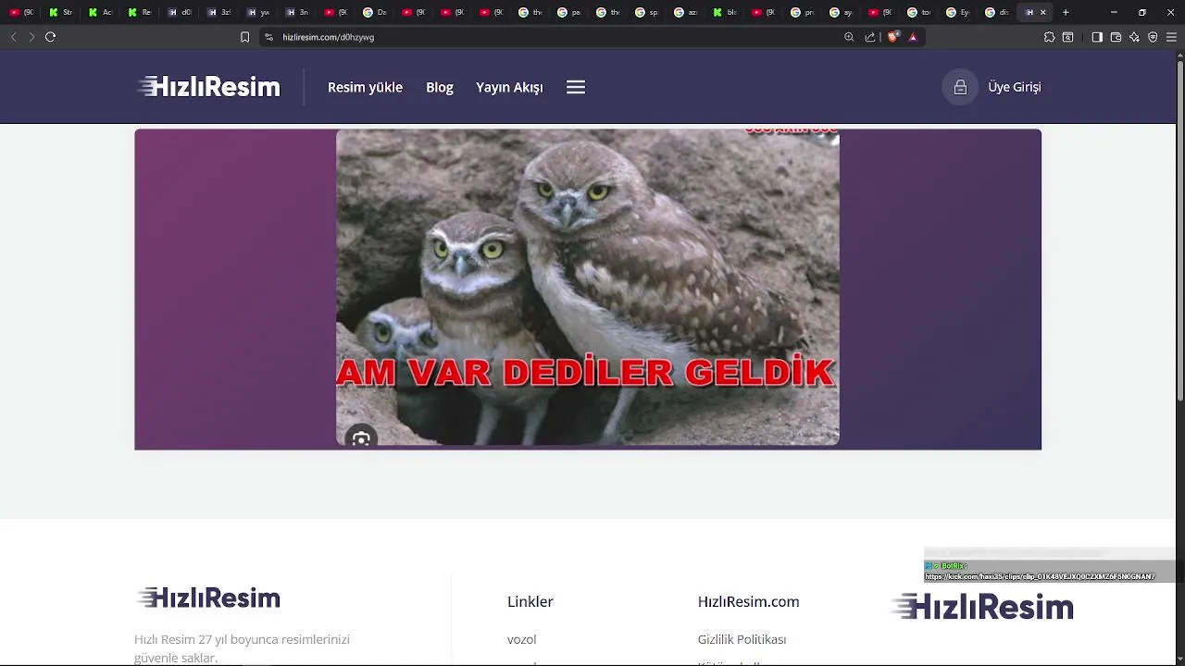Open a new tab with plus button
The width and height of the screenshot is (1185, 666).
pos(1066,12)
